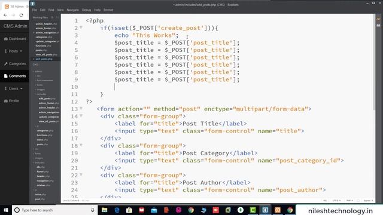383x215 pixels.
Task: Click the Brackets app icon in title bar
Action: click(x=32, y=4)
